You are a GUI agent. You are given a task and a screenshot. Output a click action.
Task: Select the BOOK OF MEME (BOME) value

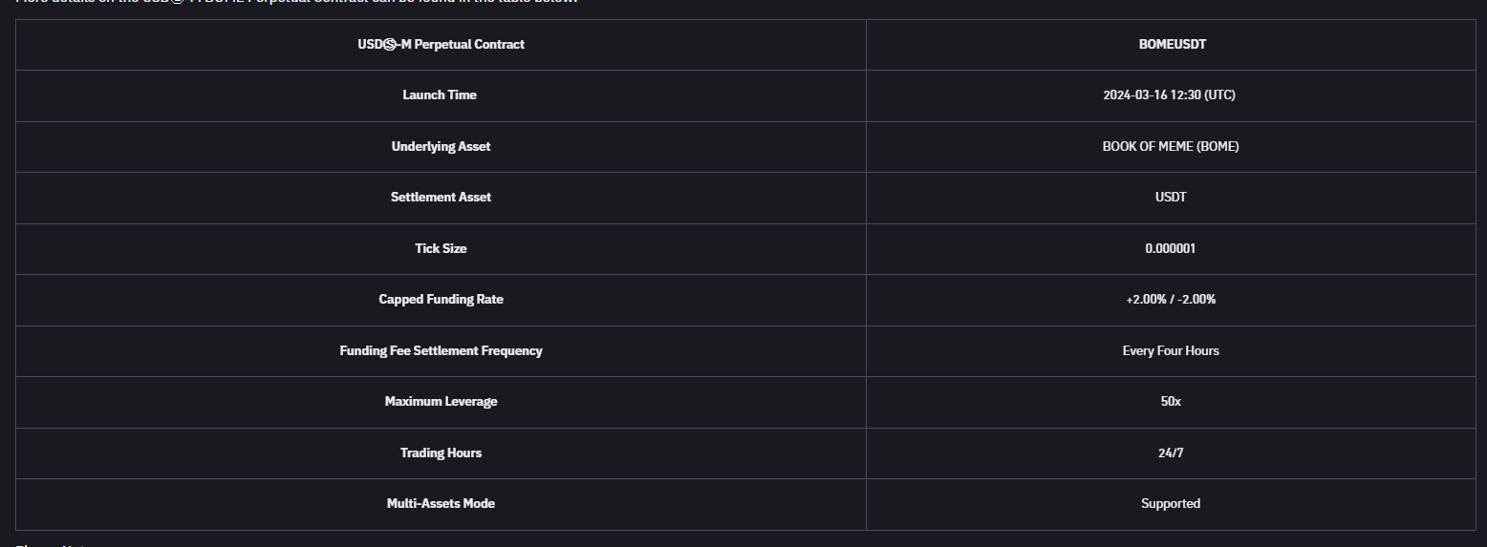[1171, 146]
